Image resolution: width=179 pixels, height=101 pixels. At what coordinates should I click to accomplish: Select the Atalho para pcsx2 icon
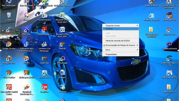tap(152, 15)
